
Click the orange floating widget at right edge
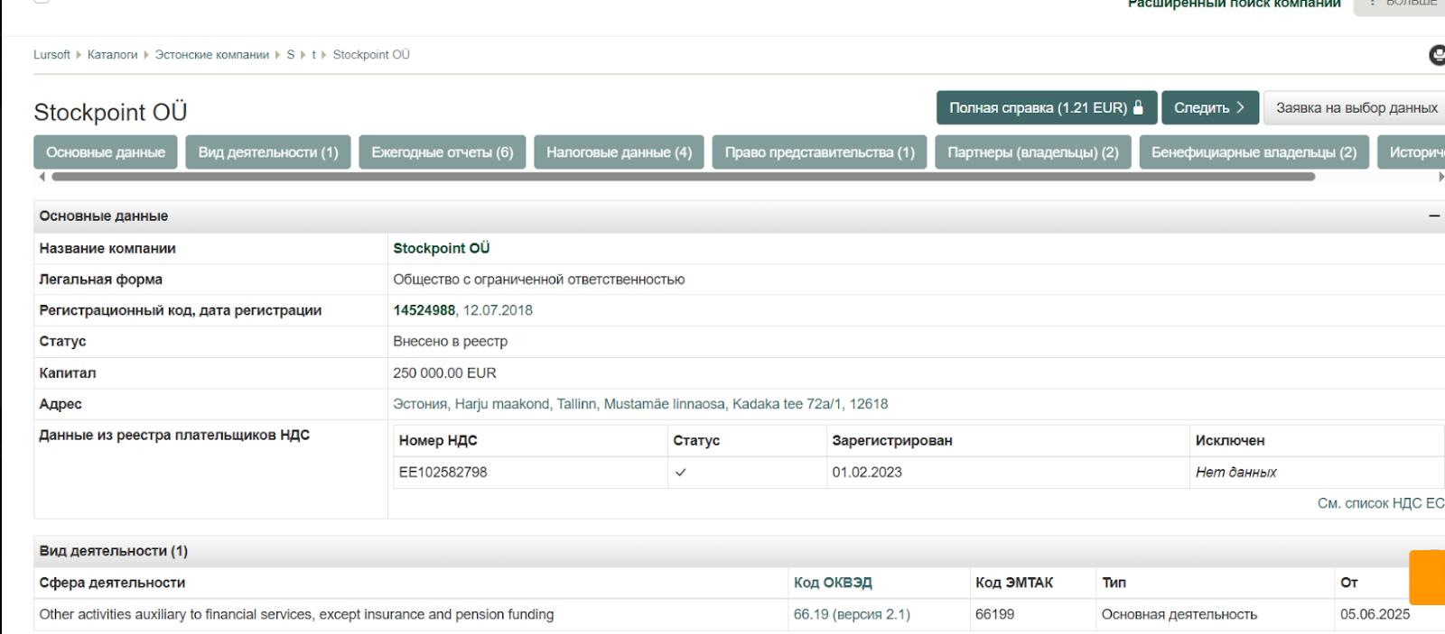1428,577
